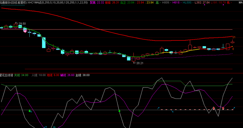Click the orange 21 label on the long MA
Screen dimensions: 243x128
pyautogui.click(x=234, y=37)
